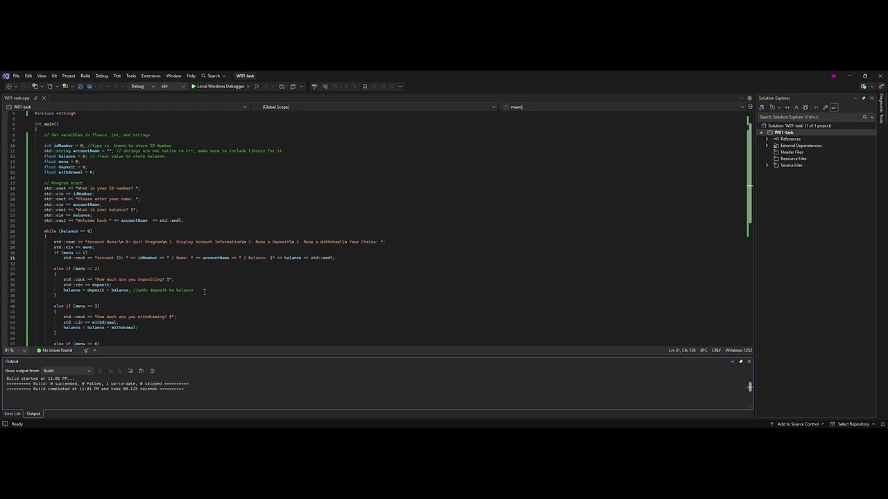Open the x64 platform dropdown
Screen dimensions: 888x499
(173, 86)
